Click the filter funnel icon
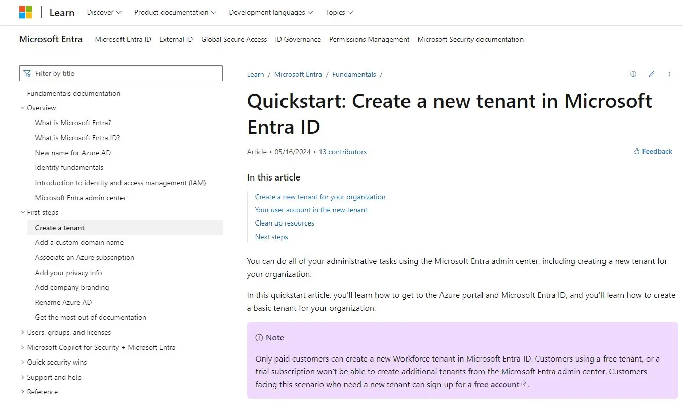The width and height of the screenshot is (683, 405). (27, 73)
